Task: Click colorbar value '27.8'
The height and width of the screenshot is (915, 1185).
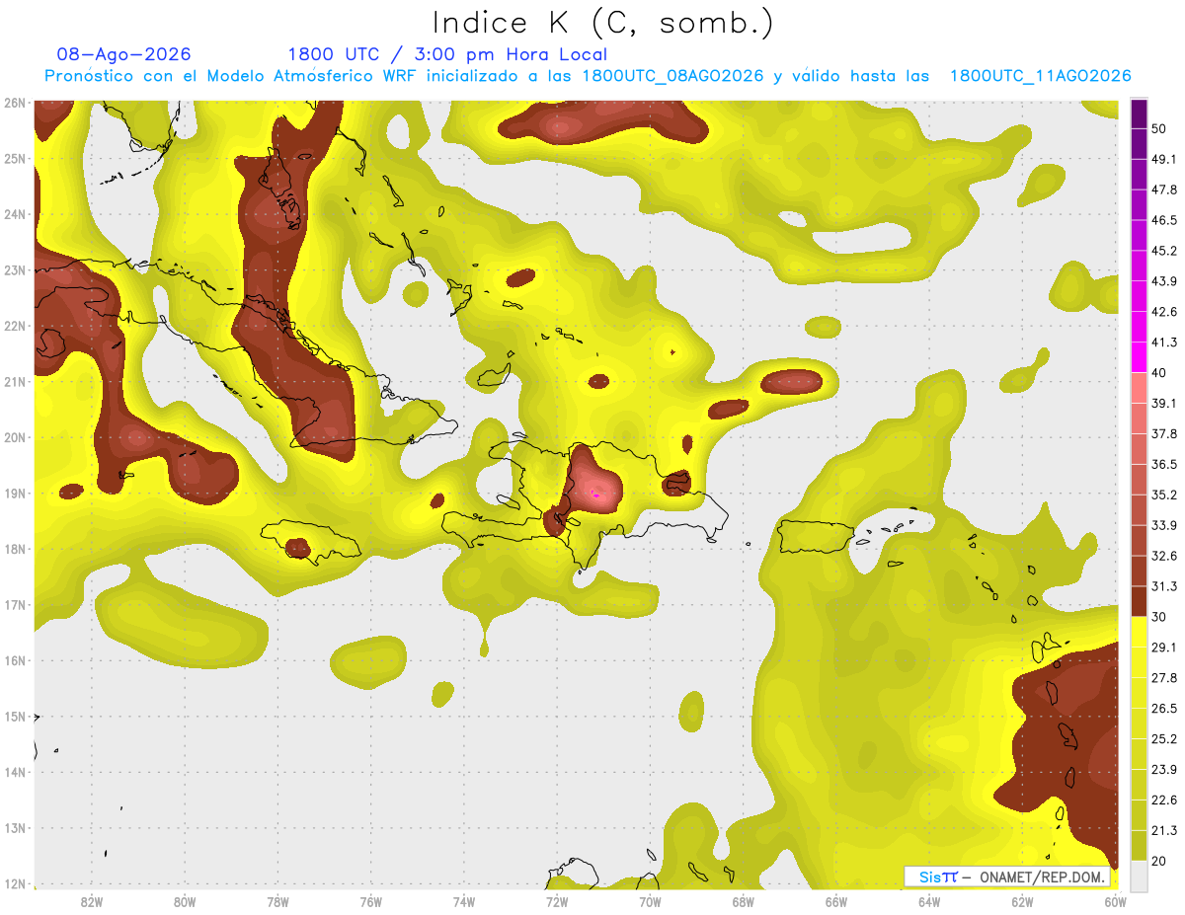Action: tap(1163, 678)
